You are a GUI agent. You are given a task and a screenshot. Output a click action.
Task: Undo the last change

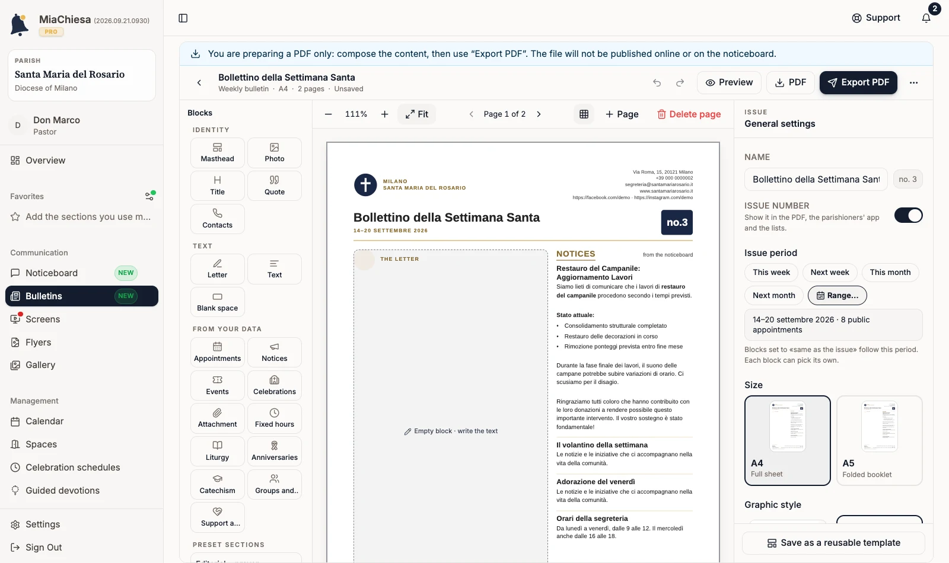point(657,83)
